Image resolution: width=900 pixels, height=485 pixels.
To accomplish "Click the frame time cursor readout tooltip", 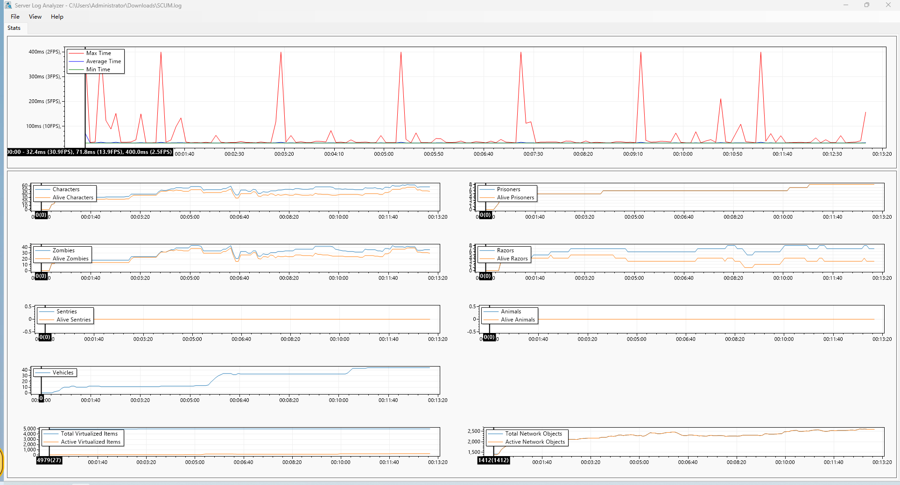I will click(x=90, y=152).
